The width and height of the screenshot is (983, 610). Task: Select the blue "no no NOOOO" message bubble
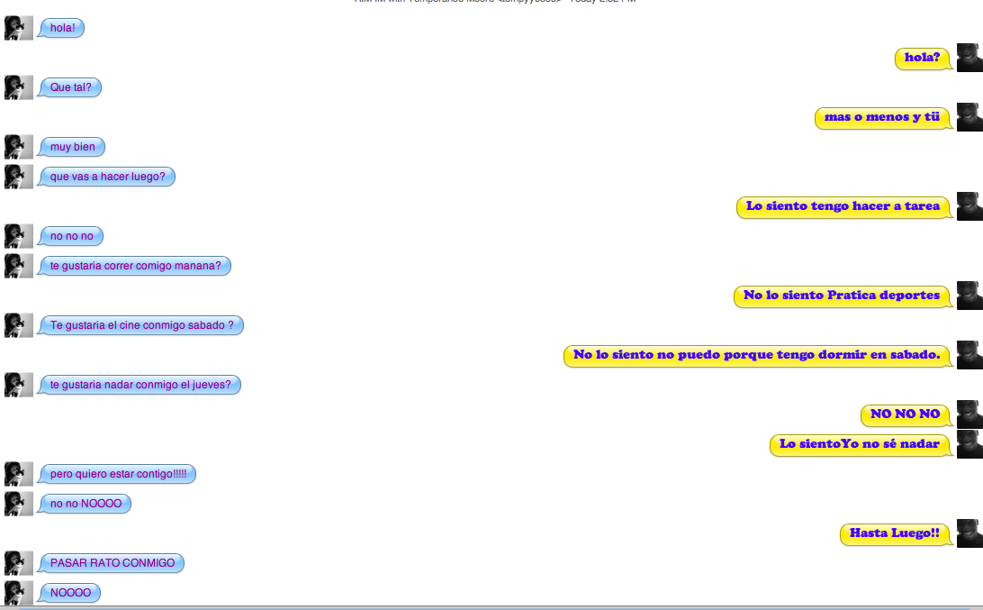[x=86, y=504]
